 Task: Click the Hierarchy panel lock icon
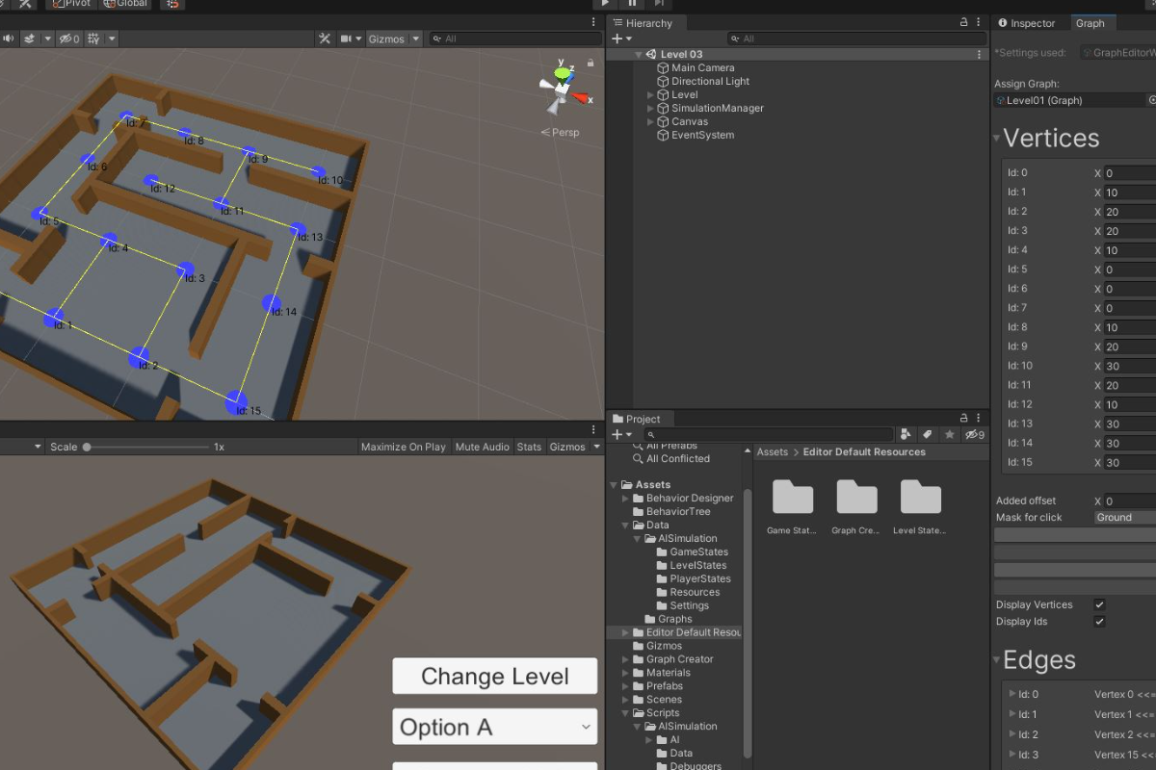point(963,22)
